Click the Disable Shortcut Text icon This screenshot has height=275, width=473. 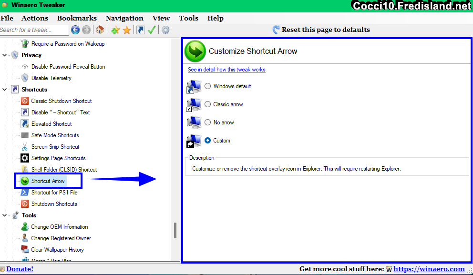(25, 112)
